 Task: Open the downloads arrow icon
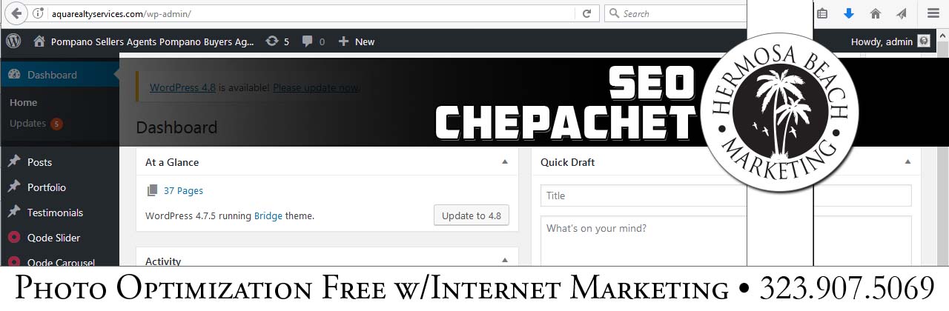coord(849,13)
